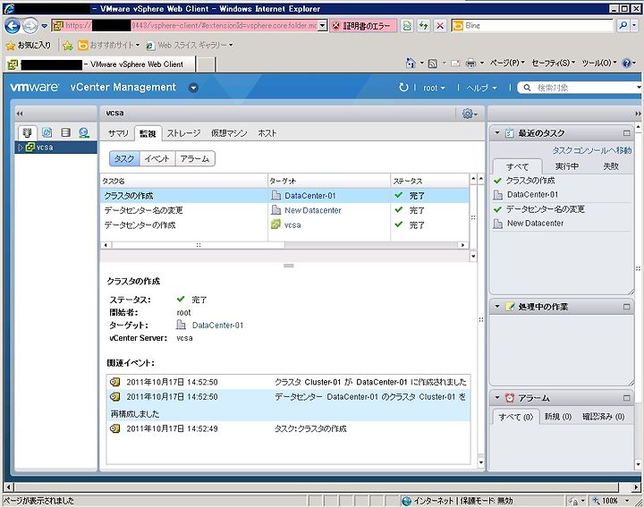Image resolution: width=644 pixels, height=508 pixels.
Task: Switch to the ストレージ tab
Action: pos(183,133)
